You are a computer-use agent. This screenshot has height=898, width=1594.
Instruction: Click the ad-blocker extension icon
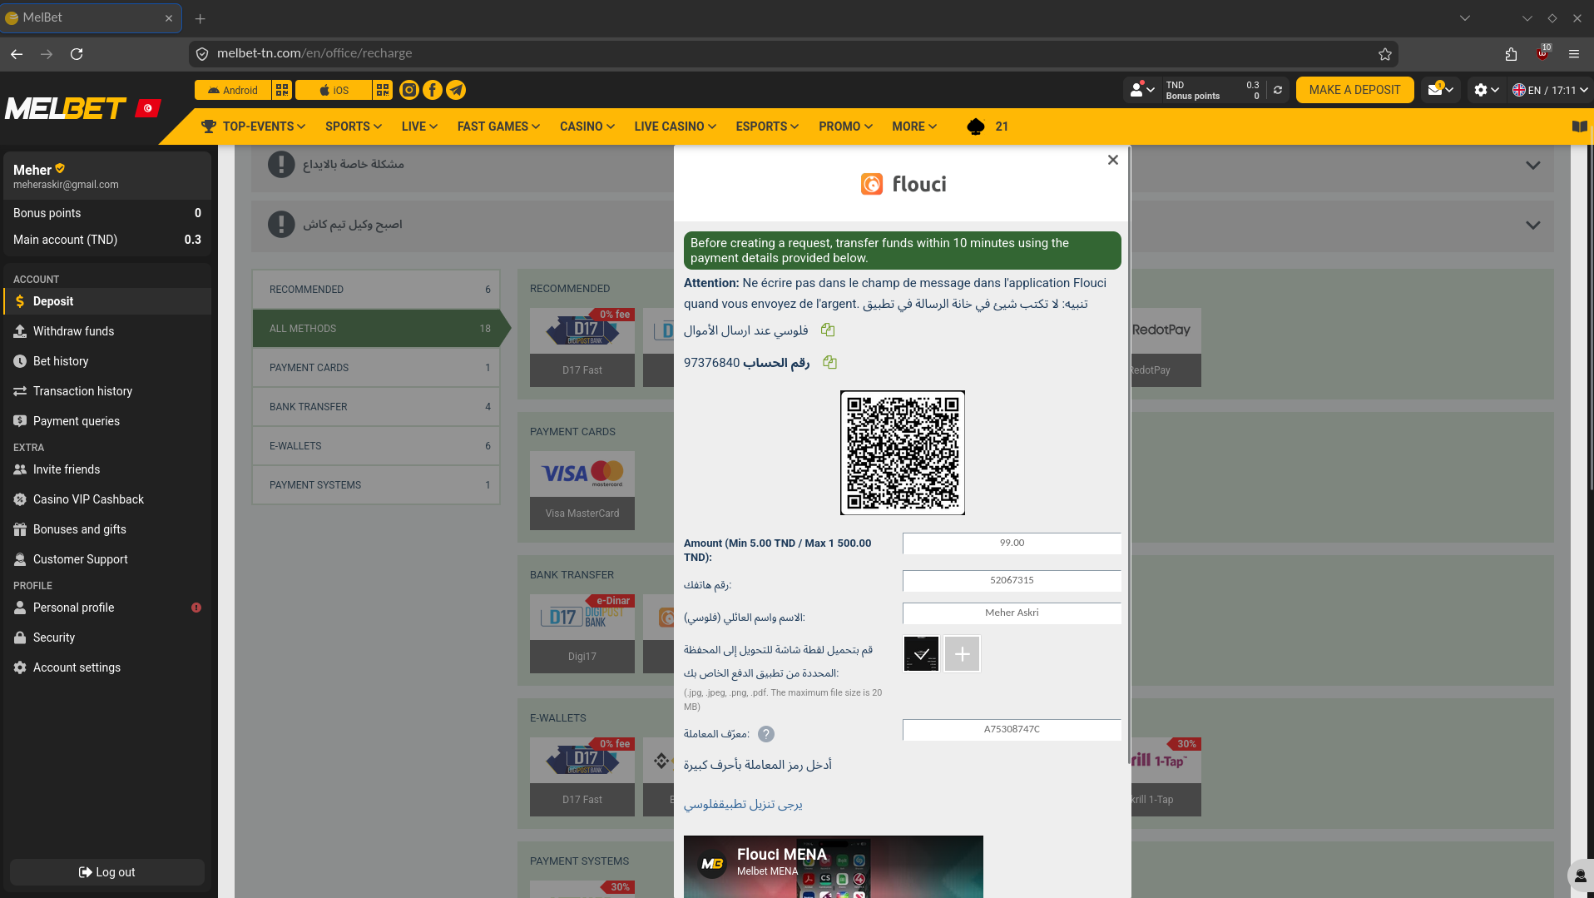pyautogui.click(x=1543, y=54)
